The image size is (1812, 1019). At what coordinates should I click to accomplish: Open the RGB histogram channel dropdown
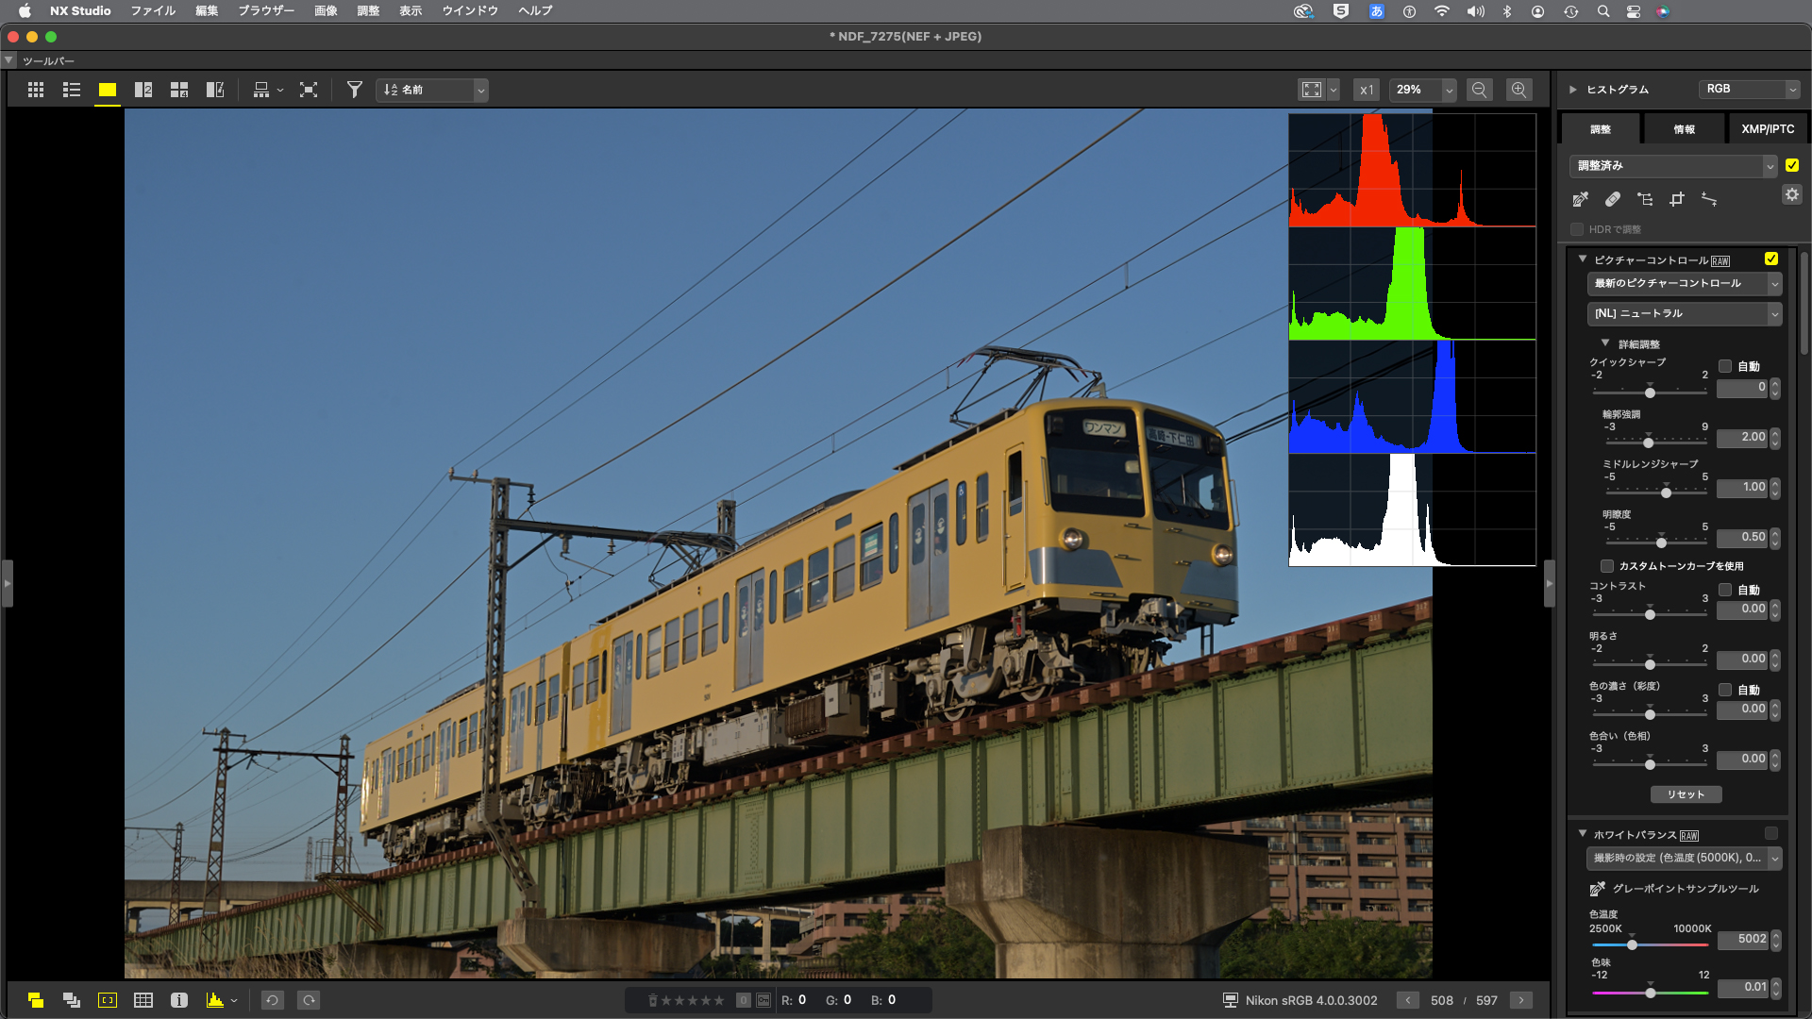[1750, 89]
